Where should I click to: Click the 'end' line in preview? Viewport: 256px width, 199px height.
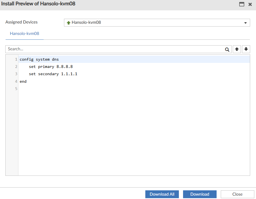(23, 81)
